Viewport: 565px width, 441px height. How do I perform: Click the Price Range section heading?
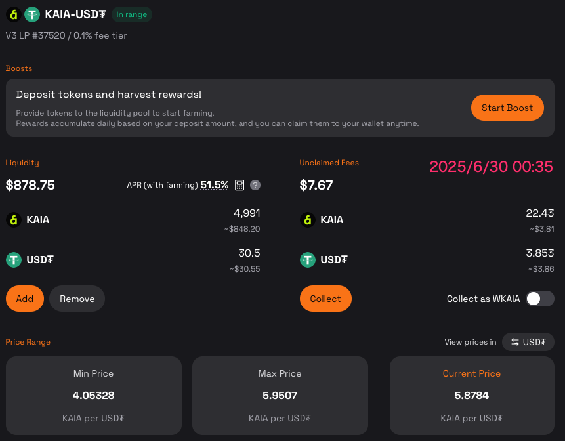(x=28, y=342)
